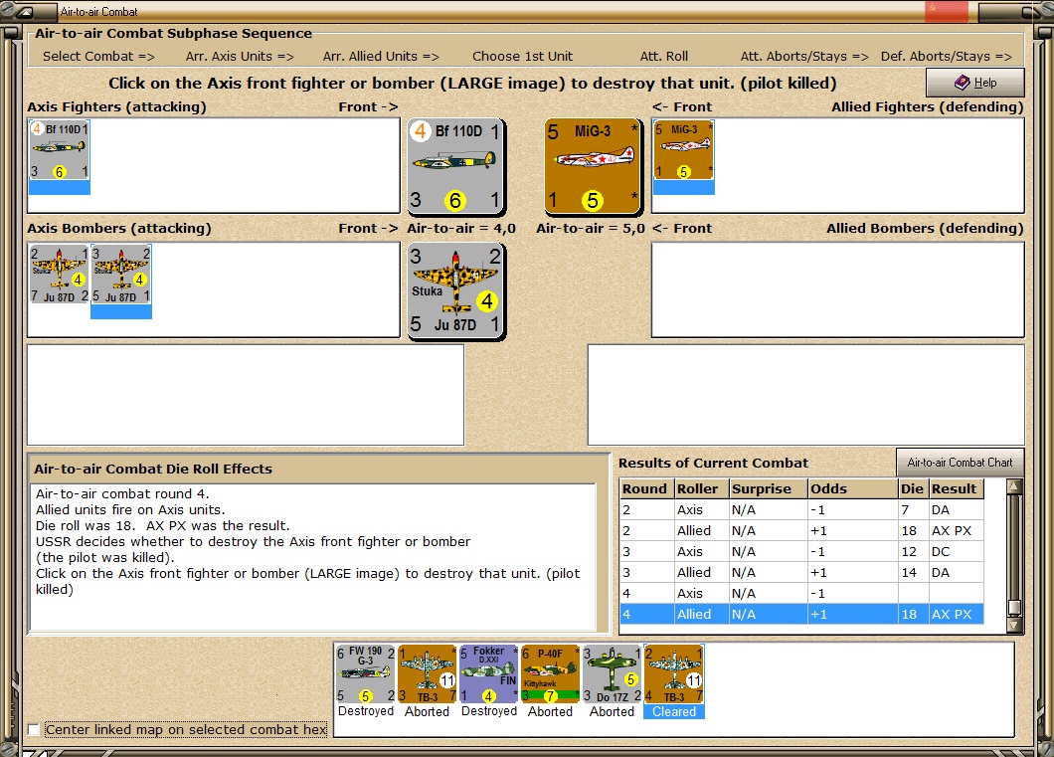
Task: Click the large MiG-3 front fighter counter
Action: pos(593,167)
